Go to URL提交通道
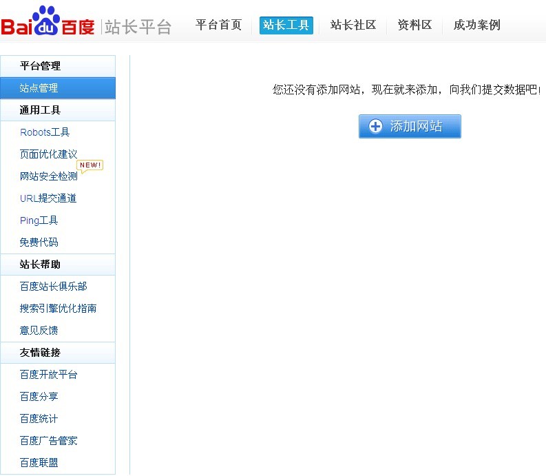 point(48,198)
